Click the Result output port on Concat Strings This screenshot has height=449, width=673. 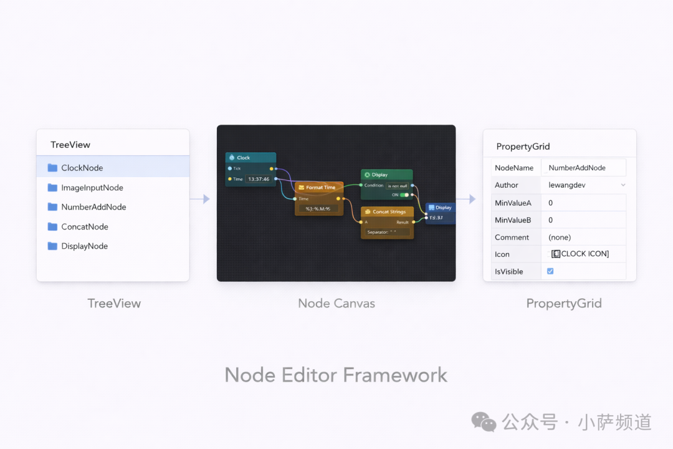tap(413, 222)
